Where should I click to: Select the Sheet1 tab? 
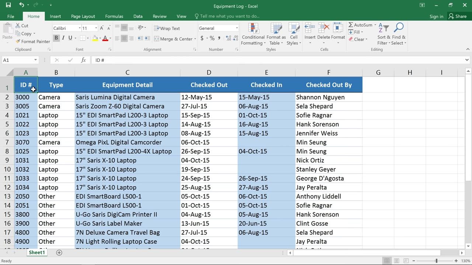(x=37, y=252)
